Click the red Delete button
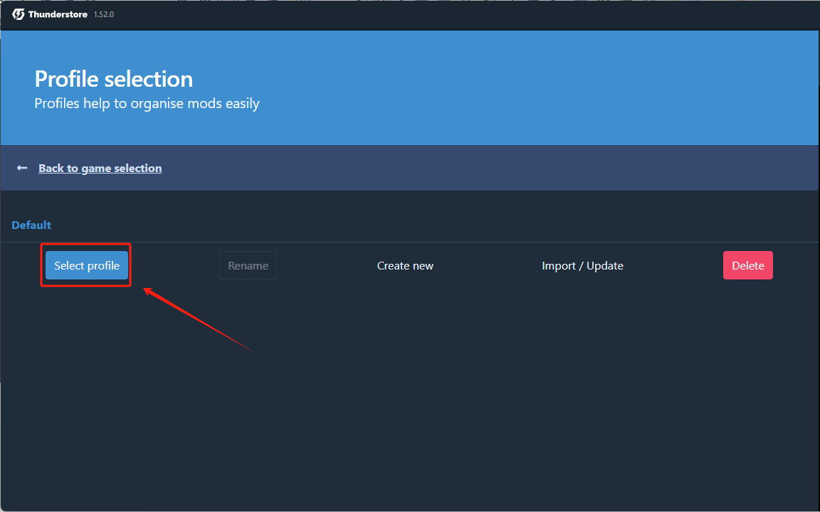The width and height of the screenshot is (820, 512). click(748, 265)
